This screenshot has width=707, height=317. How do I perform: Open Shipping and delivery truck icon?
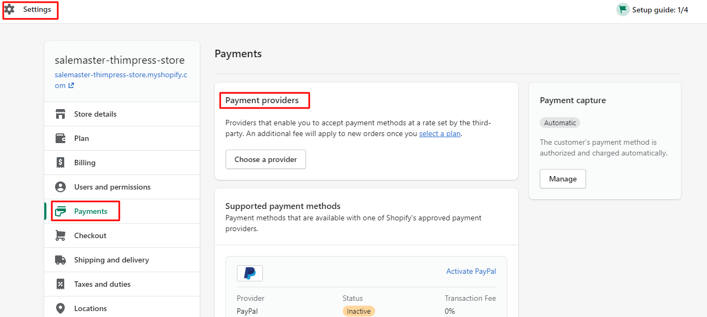tap(61, 259)
